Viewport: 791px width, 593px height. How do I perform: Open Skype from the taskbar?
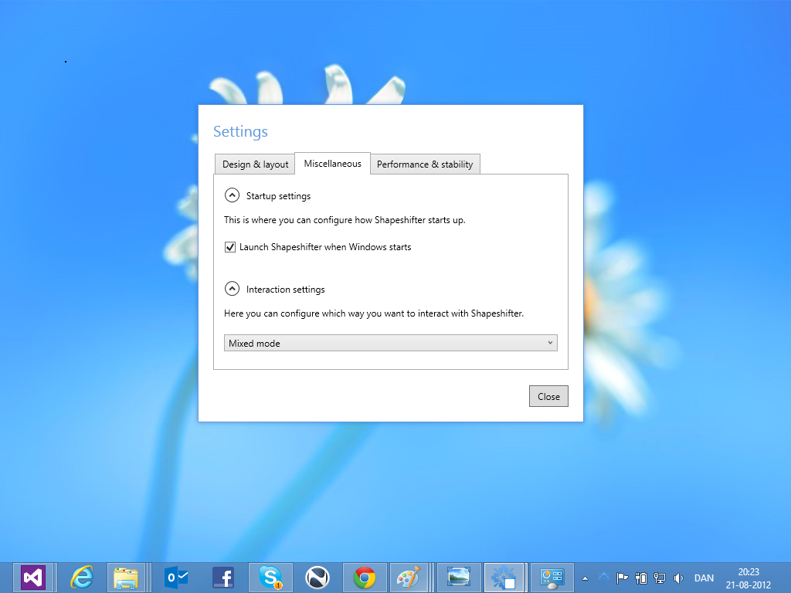[270, 578]
